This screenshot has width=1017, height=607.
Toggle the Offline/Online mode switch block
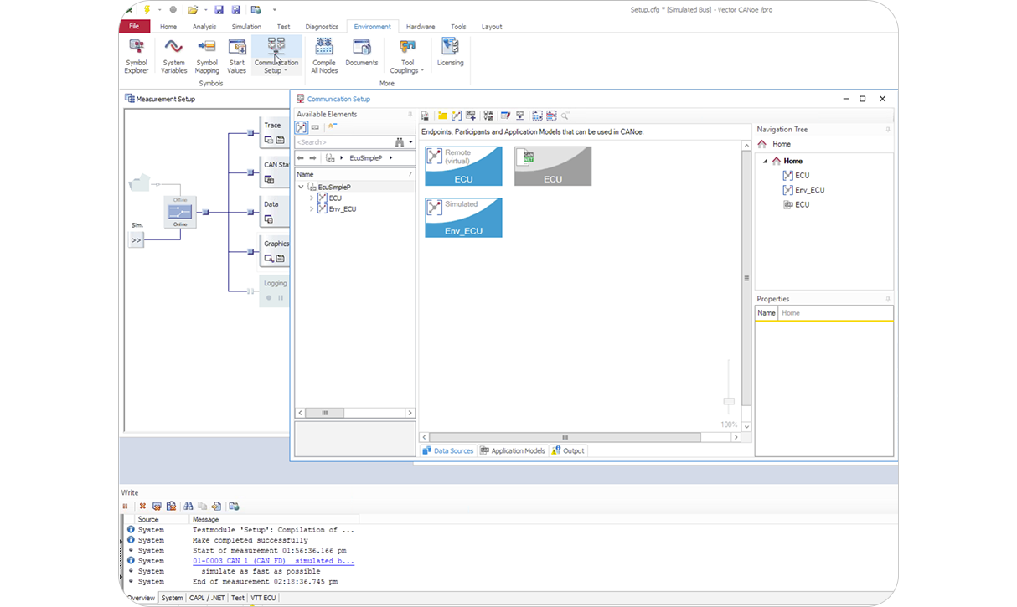click(180, 212)
